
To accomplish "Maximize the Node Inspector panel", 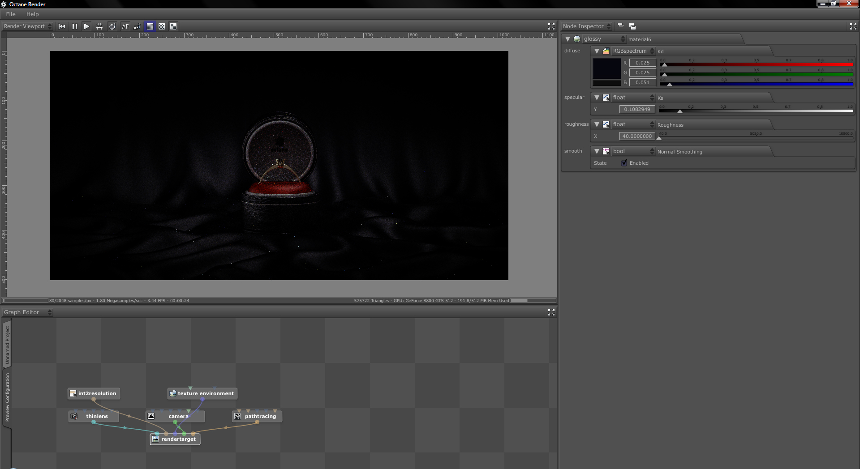I will (x=853, y=26).
